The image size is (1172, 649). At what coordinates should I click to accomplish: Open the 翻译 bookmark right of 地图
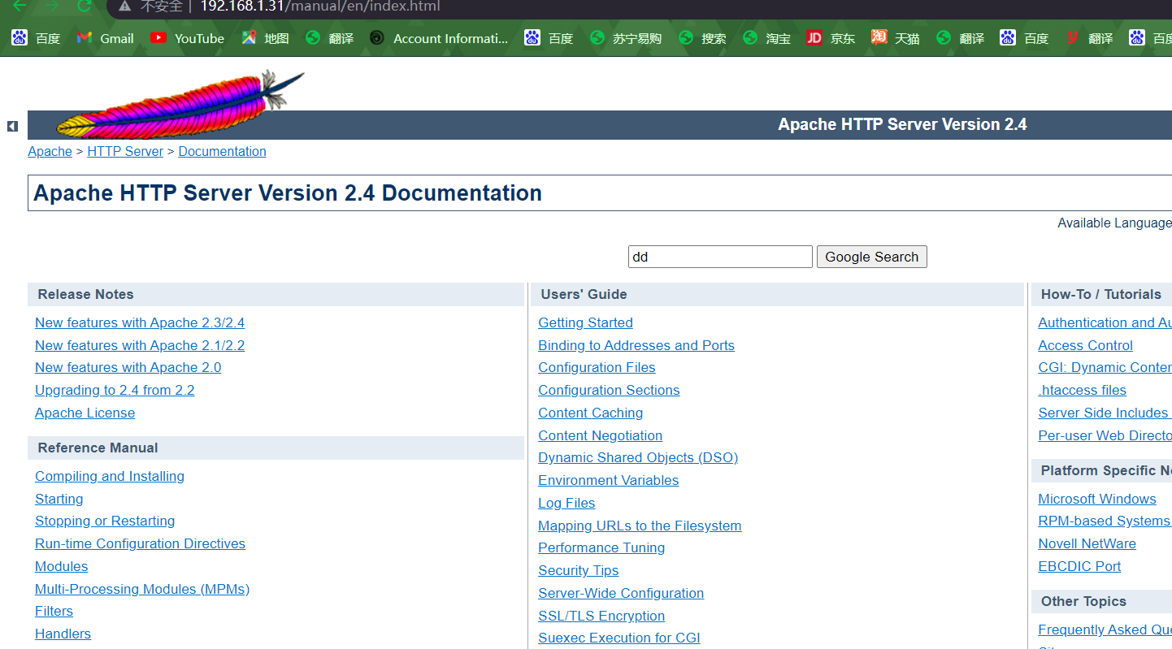tap(330, 38)
